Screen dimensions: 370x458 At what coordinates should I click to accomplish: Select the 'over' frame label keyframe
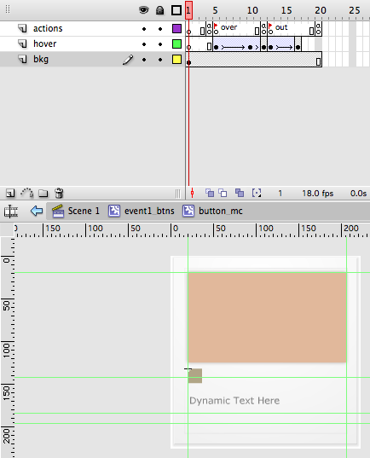[216, 29]
